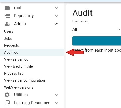Click the Repository label in the sidebar
The width and height of the screenshot is (121, 108).
coord(24,16)
